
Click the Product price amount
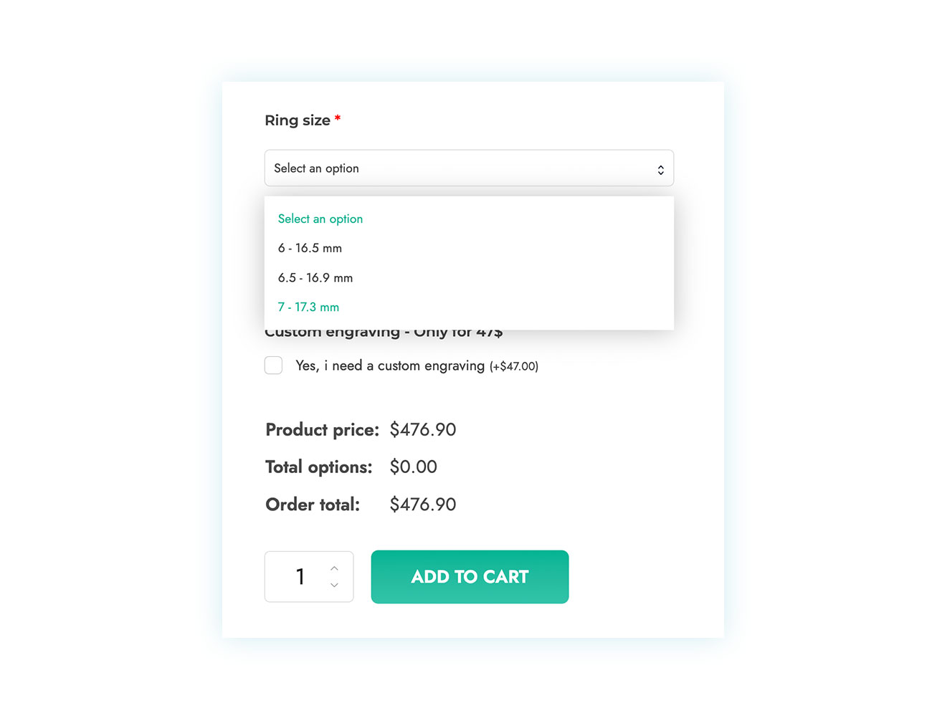[423, 429]
